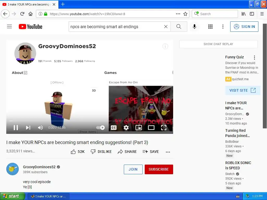The image size is (267, 200).
Task: Bookmark this page with the star icon
Action: click(x=185, y=14)
